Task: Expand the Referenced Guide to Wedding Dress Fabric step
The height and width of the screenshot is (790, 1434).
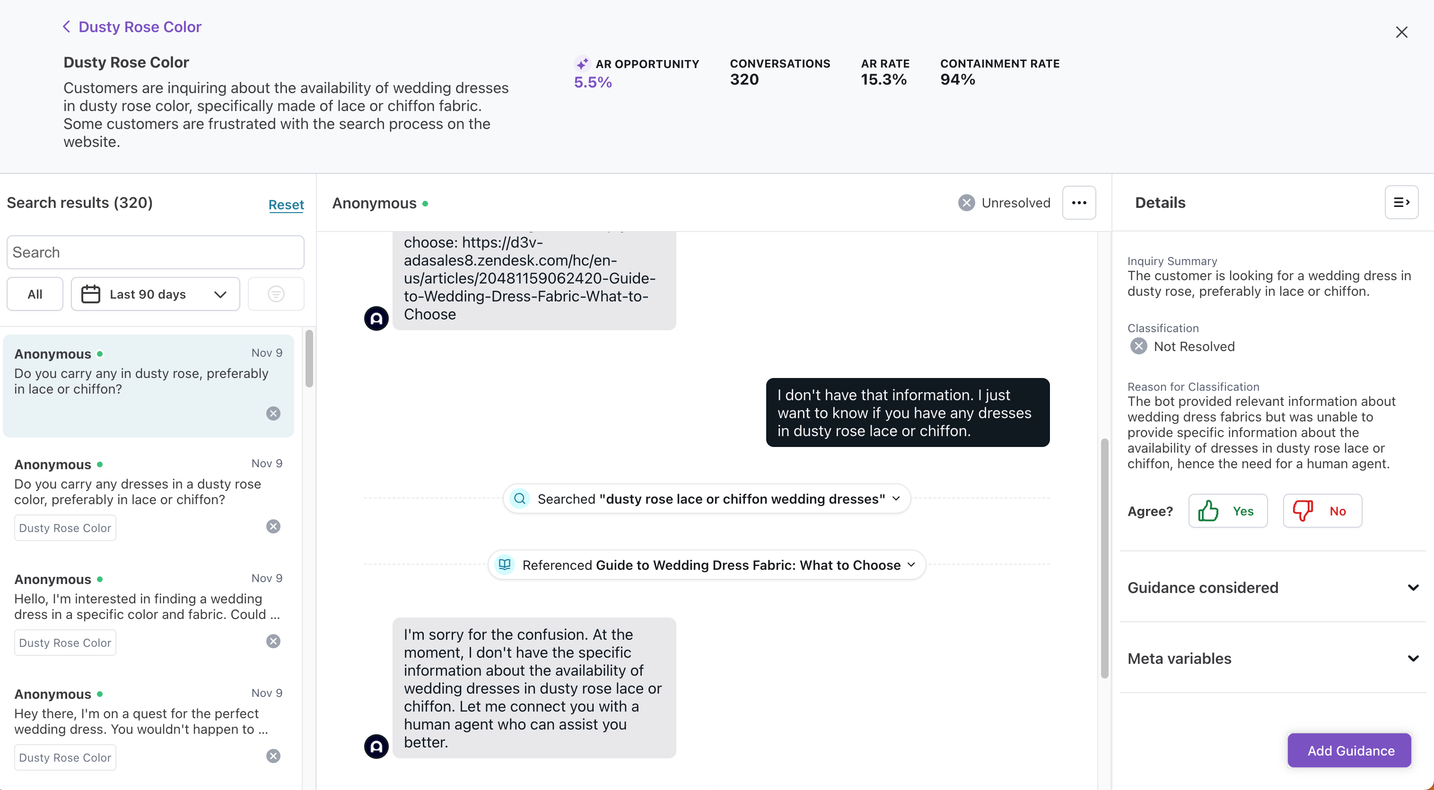Action: pos(707,565)
